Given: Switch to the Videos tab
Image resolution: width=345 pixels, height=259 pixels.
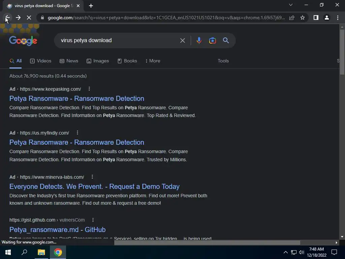Looking at the screenshot, I should 41,61.
